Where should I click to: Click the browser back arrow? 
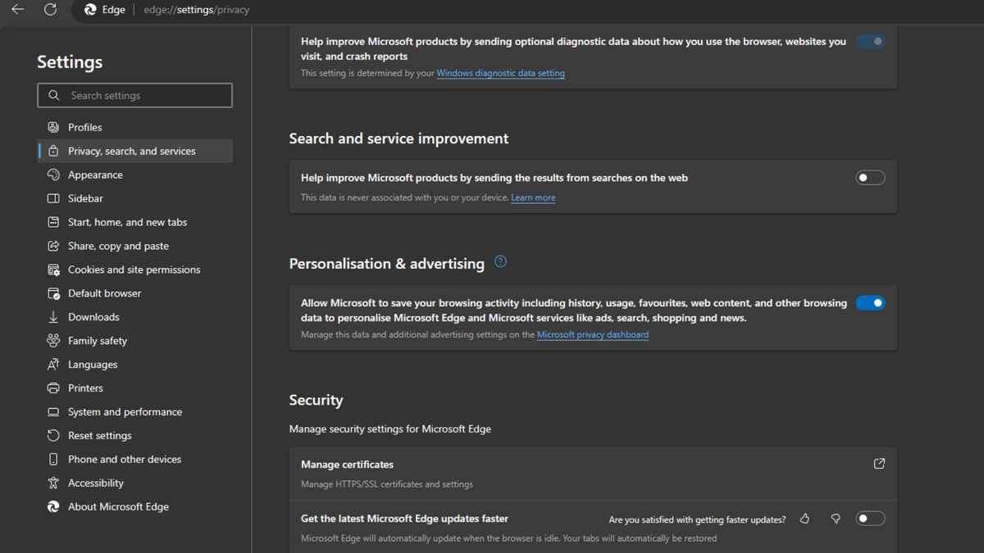(16, 11)
